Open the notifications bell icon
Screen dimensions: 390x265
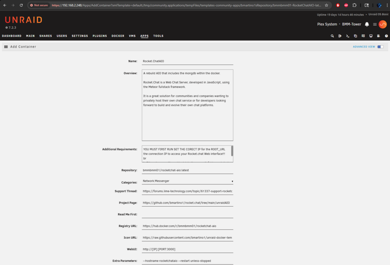point(367,24)
